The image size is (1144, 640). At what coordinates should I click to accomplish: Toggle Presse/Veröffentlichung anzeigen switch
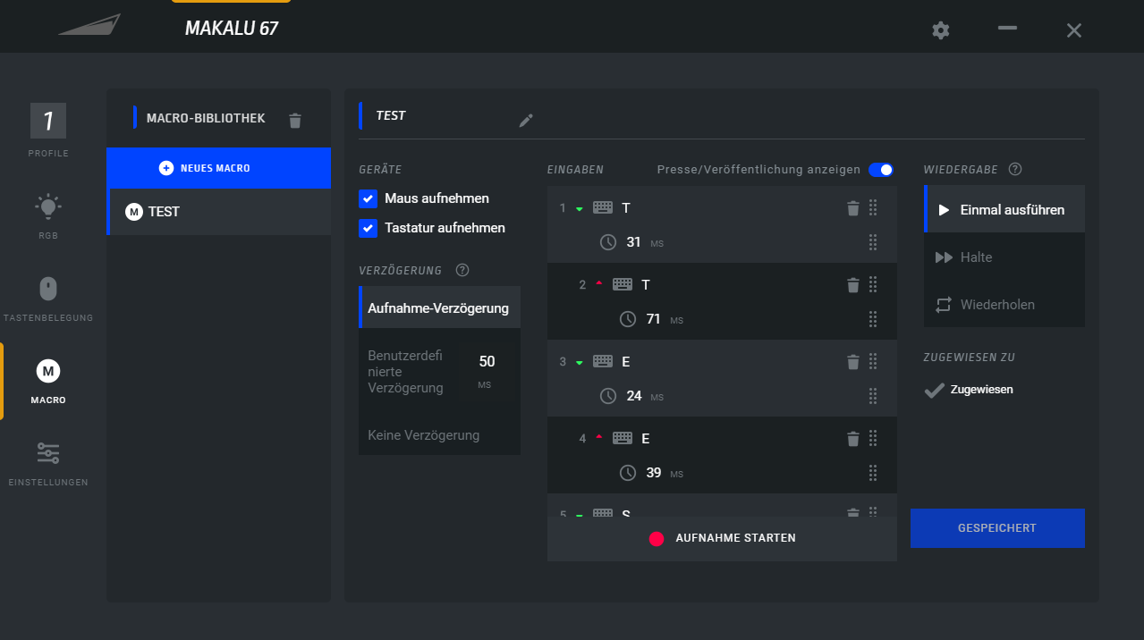point(880,170)
